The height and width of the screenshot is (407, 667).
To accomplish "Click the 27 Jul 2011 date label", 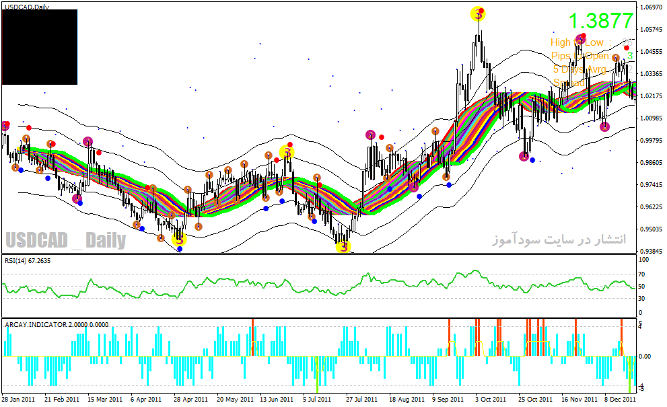I will 361,400.
